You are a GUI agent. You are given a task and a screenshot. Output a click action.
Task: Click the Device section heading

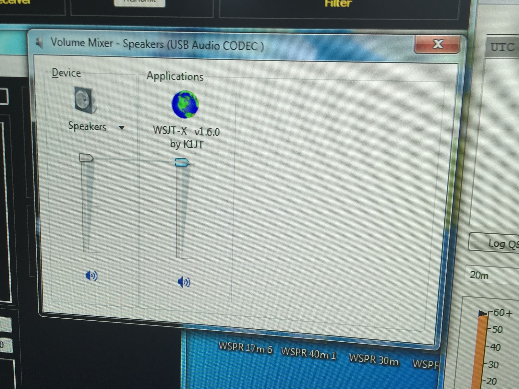pyautogui.click(x=66, y=73)
